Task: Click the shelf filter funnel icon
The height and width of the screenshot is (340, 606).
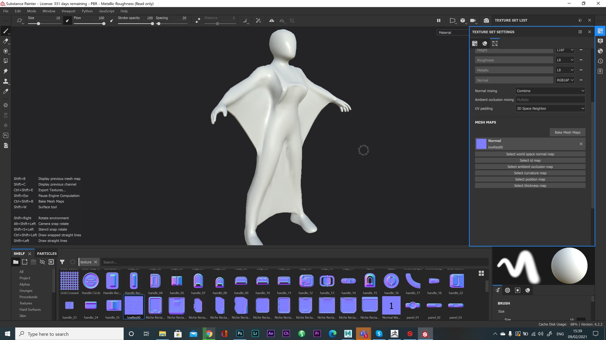Action: (62, 262)
